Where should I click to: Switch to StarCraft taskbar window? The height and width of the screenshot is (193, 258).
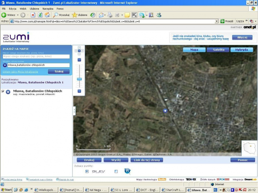coord(173,190)
